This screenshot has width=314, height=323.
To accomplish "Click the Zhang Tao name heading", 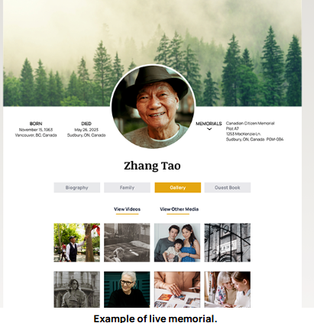I will [x=152, y=166].
